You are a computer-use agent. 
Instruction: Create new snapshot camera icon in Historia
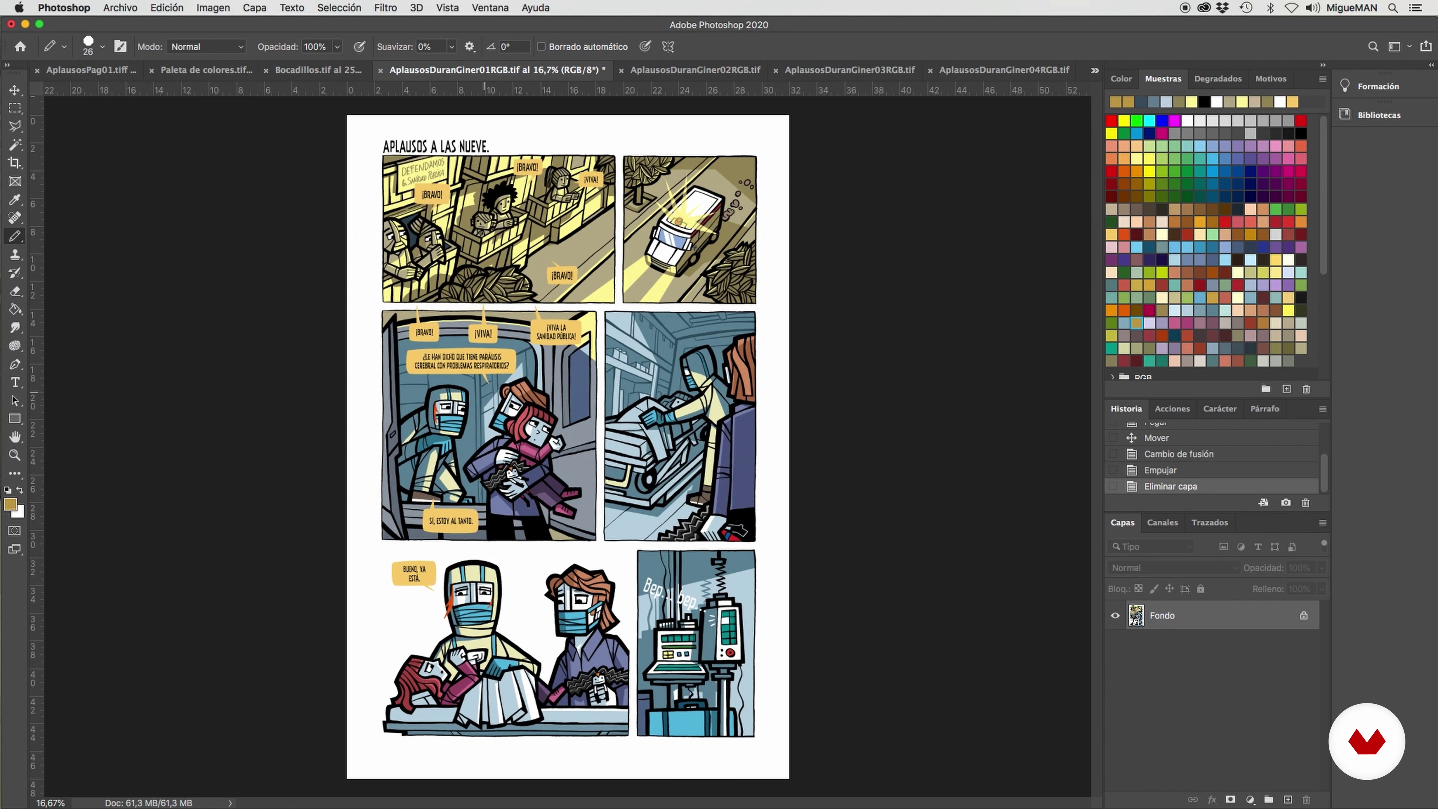(x=1286, y=503)
